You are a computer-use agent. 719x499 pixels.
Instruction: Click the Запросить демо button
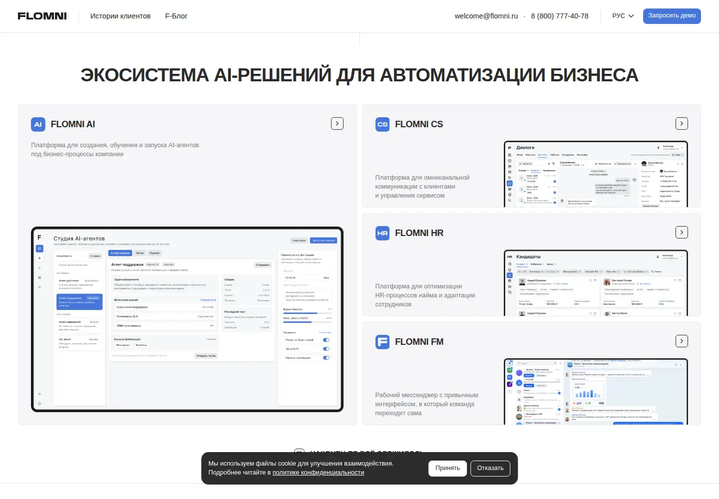(x=672, y=16)
